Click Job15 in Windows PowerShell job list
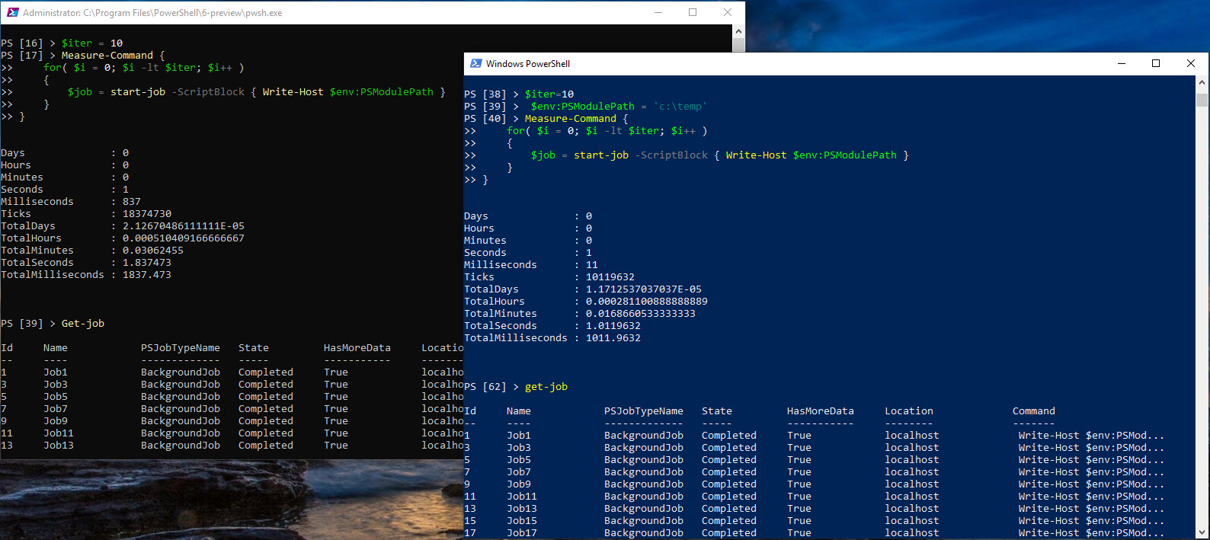This screenshot has height=540, width=1210. 522,521
